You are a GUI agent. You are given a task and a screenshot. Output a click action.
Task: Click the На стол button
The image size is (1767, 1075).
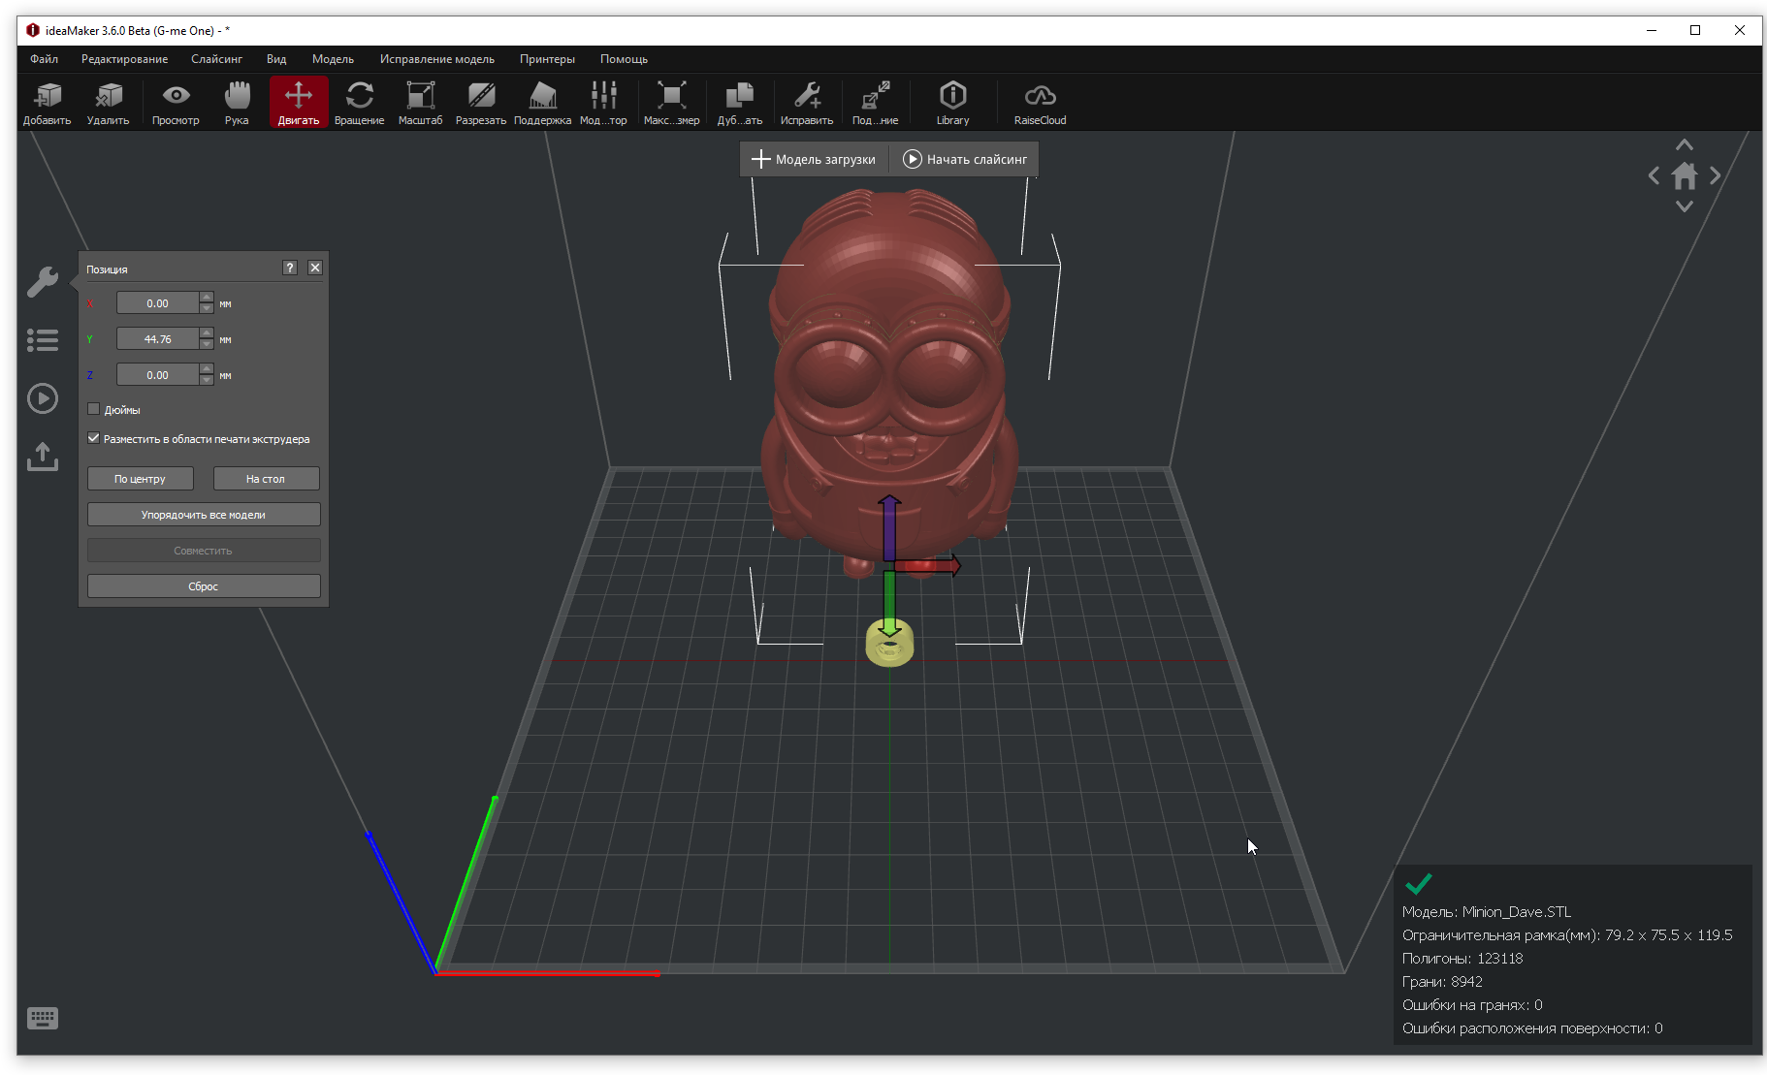pos(266,479)
